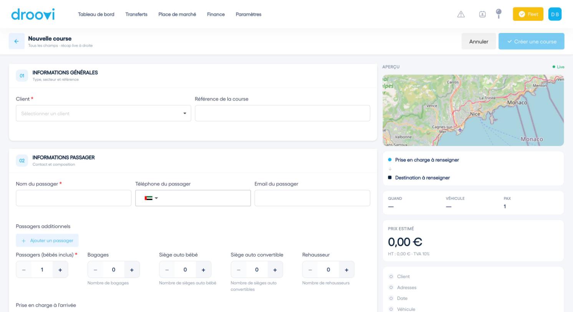Image resolution: width=573 pixels, height=312 pixels.
Task: Click Prise en charge à renseigner
Action: (x=427, y=160)
